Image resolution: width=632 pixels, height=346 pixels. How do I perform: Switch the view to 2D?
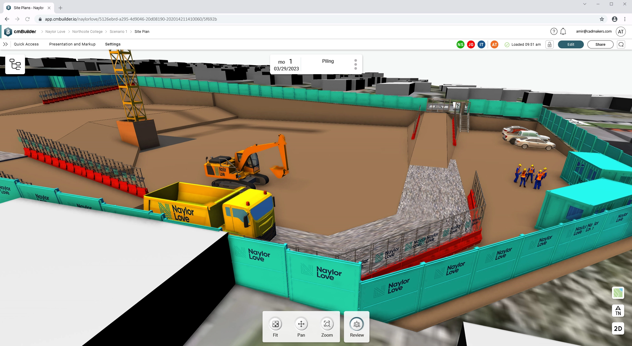tap(618, 329)
